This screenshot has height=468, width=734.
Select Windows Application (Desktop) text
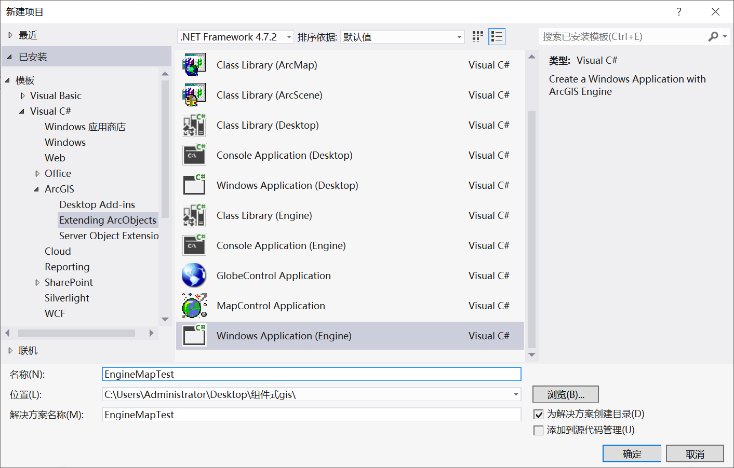[287, 185]
